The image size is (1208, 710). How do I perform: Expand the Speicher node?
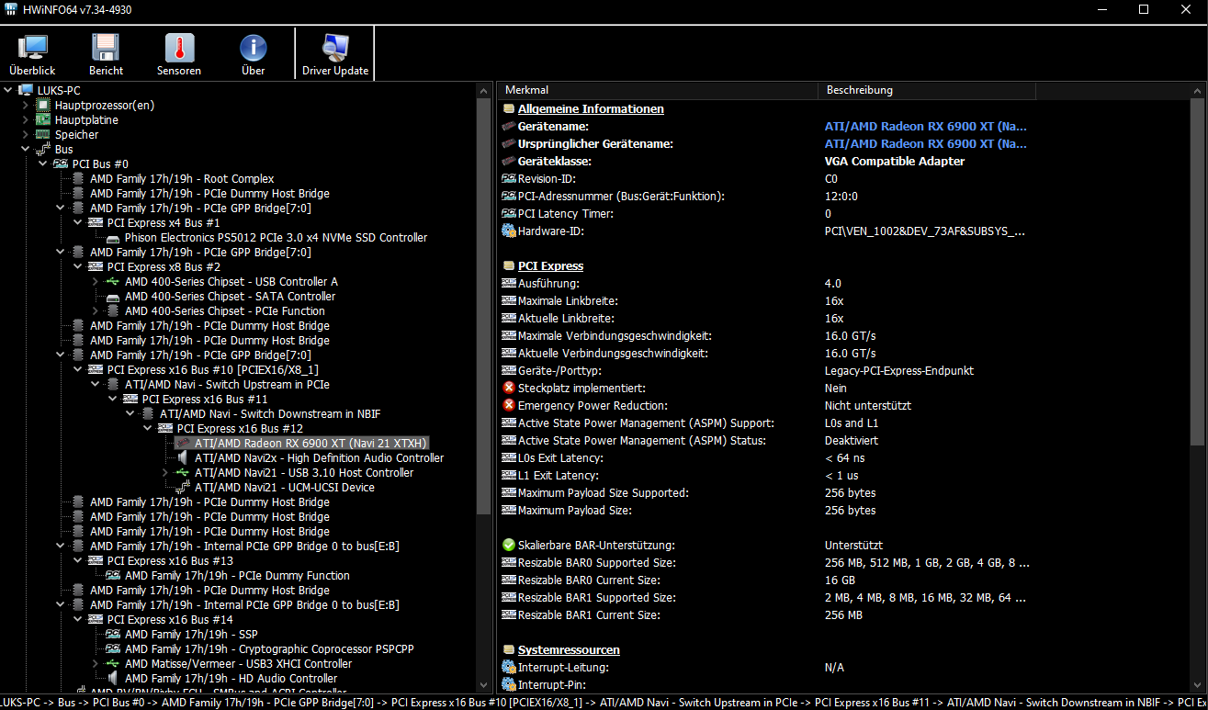click(26, 135)
